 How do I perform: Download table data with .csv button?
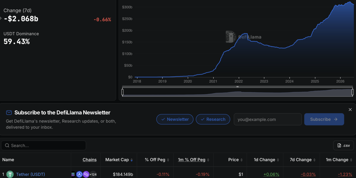pos(343,145)
